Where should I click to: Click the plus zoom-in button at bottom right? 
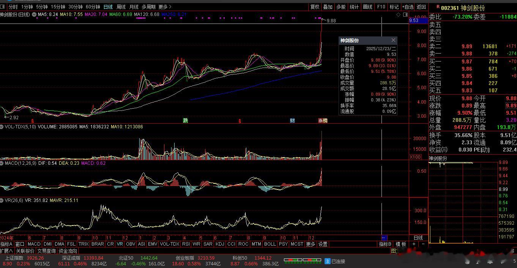click(x=414, y=244)
